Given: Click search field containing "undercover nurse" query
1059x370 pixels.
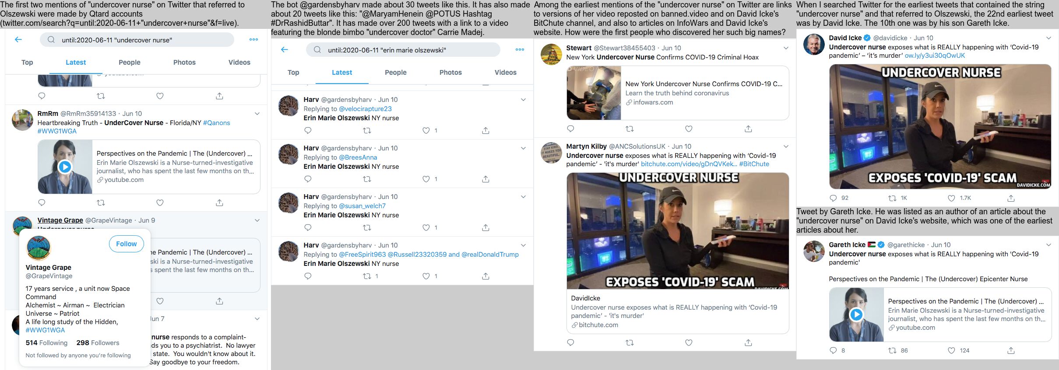Looking at the screenshot, I should [137, 40].
